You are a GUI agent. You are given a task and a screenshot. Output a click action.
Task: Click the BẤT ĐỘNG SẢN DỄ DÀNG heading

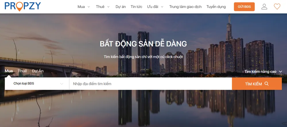point(143,44)
